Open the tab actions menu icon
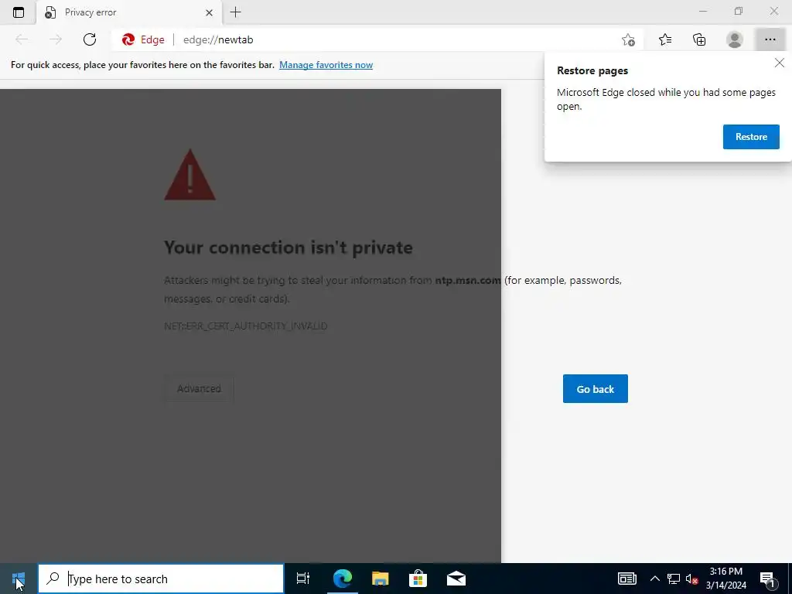 point(19,12)
